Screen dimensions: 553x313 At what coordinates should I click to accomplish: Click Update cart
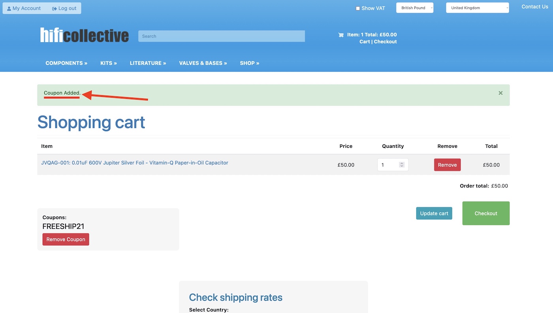(434, 213)
